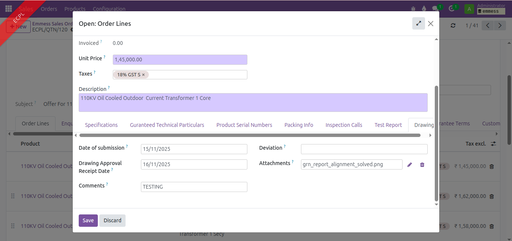Close the Open: Order Lines dialog

431,24
